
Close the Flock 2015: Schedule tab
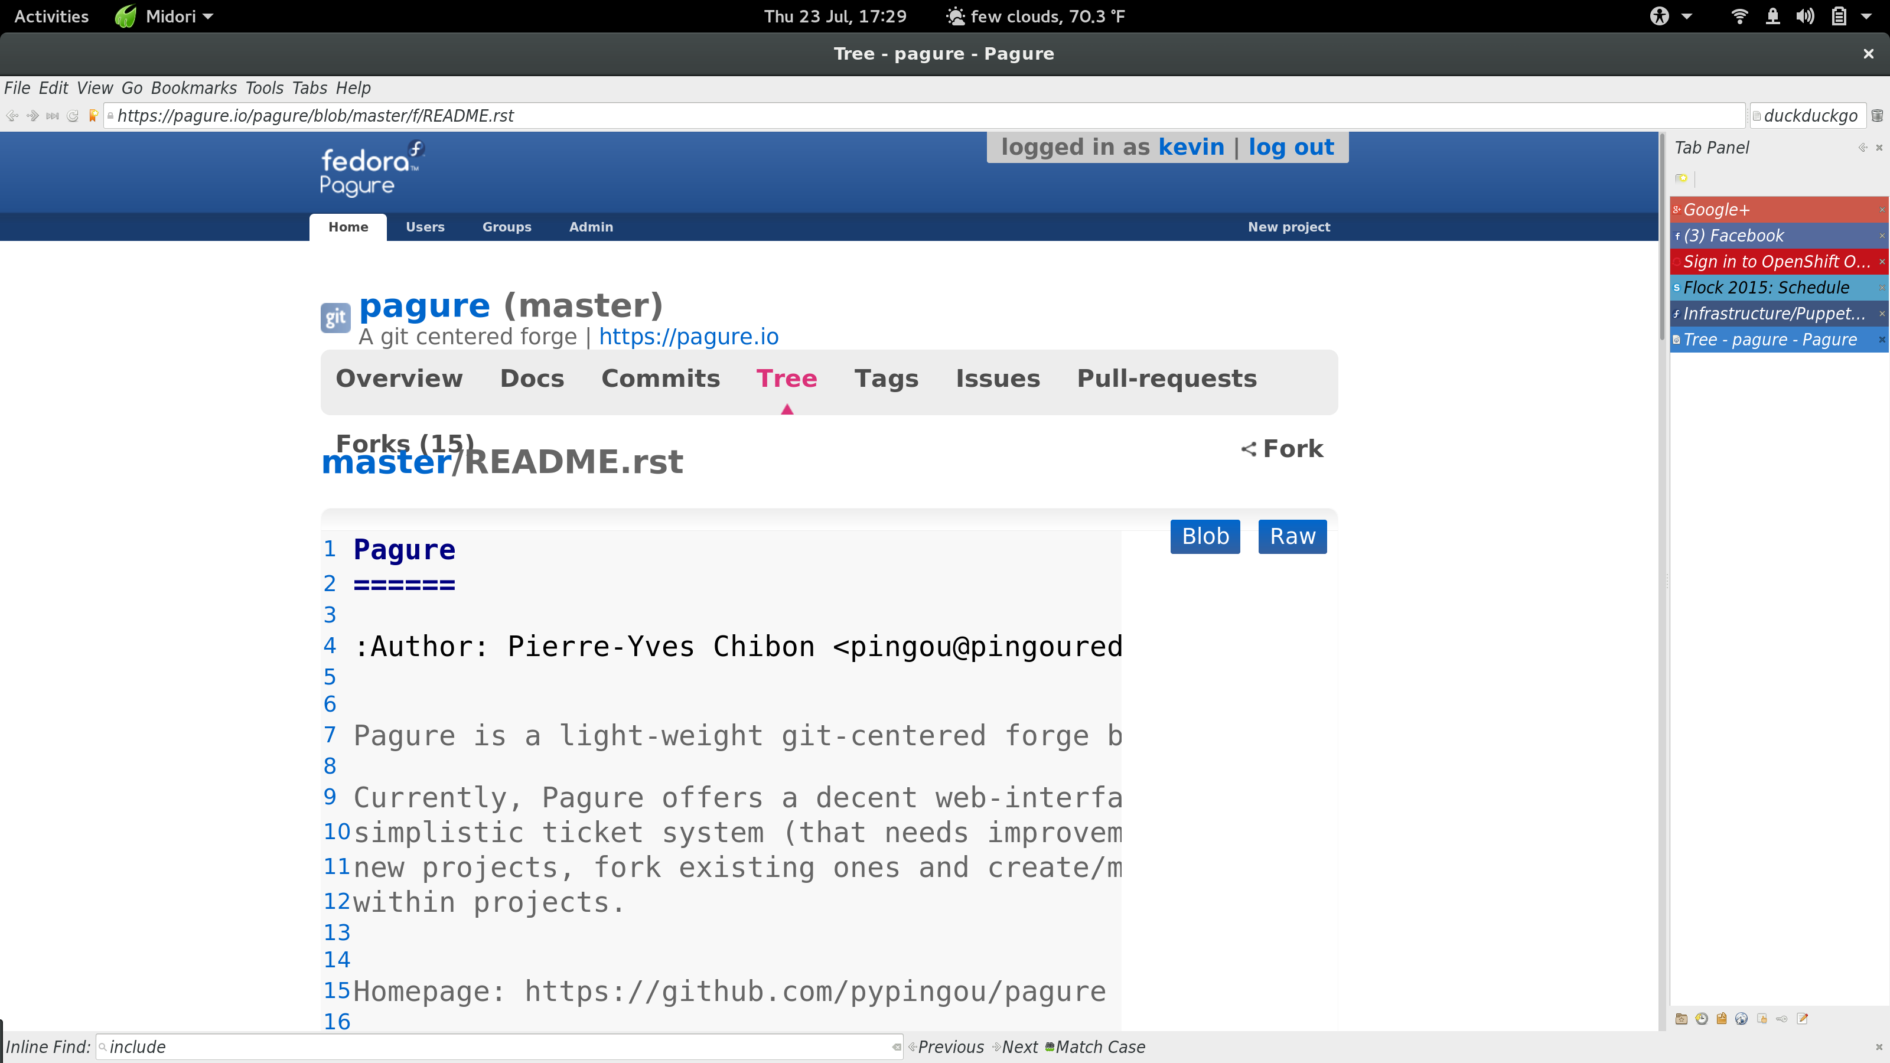click(1882, 288)
